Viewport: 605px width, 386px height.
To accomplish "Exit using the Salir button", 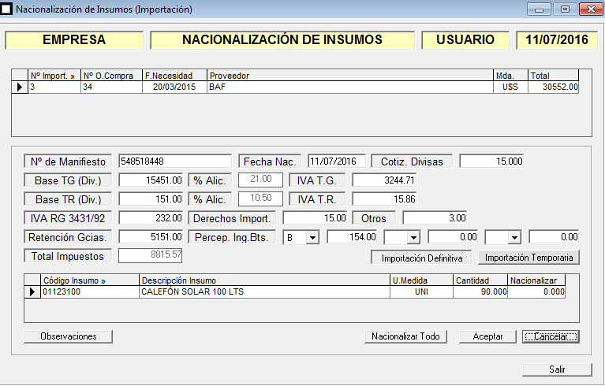I will click(557, 369).
